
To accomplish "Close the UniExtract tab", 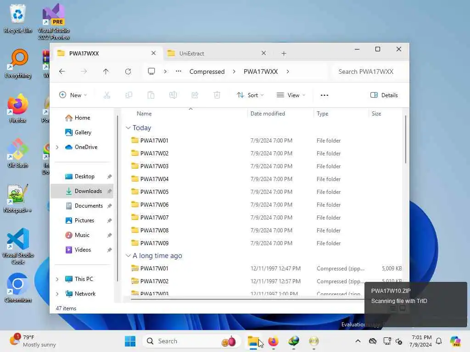I will coord(264,53).
